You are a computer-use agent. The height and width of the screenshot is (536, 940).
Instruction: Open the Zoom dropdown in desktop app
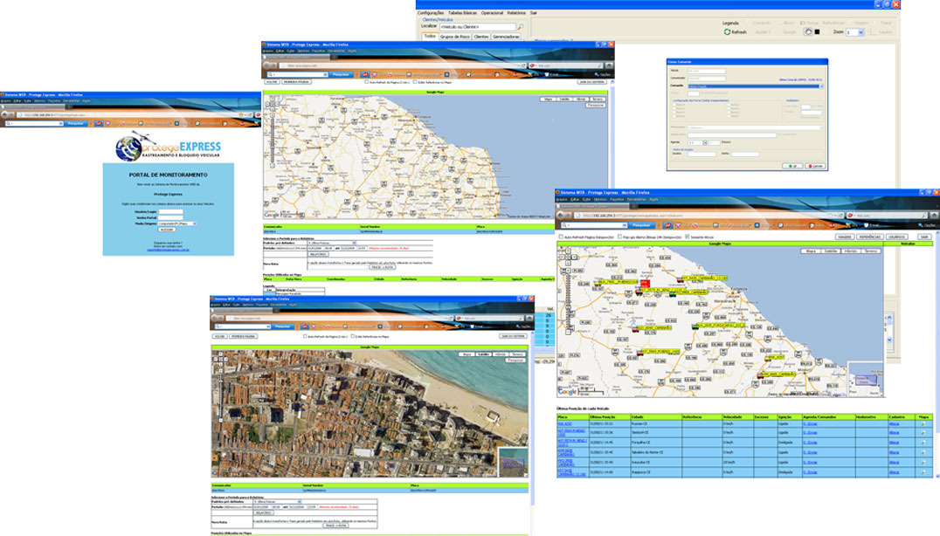coord(861,32)
